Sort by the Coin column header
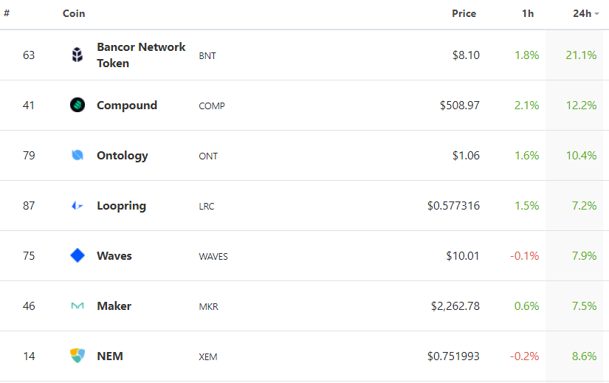Viewport: 609px width, 383px height. click(74, 13)
